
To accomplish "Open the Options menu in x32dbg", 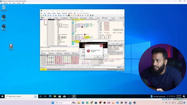I will tap(70, 13).
